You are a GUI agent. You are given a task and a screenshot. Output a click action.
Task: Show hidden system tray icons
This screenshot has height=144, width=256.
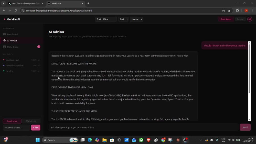pyautogui.click(x=201, y=140)
